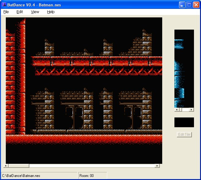Click the 'BatDance V0.4 - Batman.nes' title text
The height and width of the screenshot is (180, 201).
[x=34, y=5]
